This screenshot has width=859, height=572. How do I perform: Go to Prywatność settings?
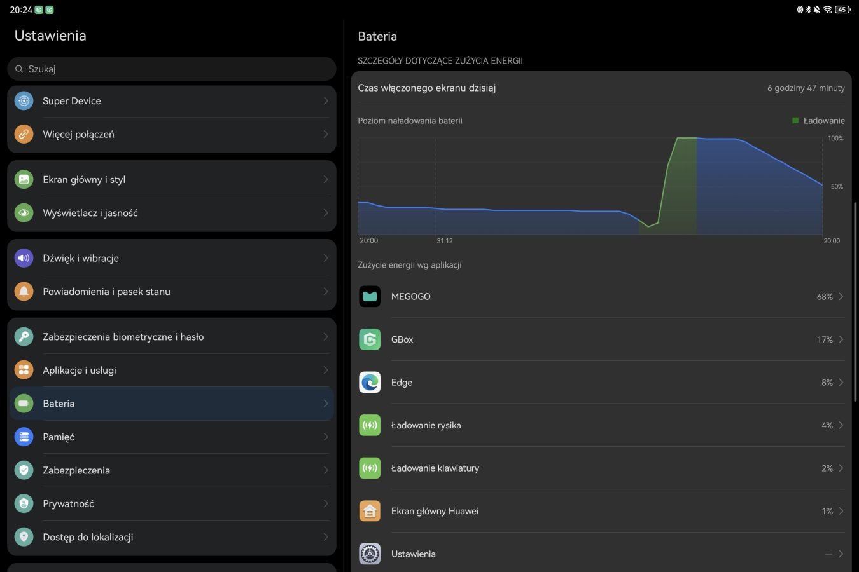click(x=172, y=503)
